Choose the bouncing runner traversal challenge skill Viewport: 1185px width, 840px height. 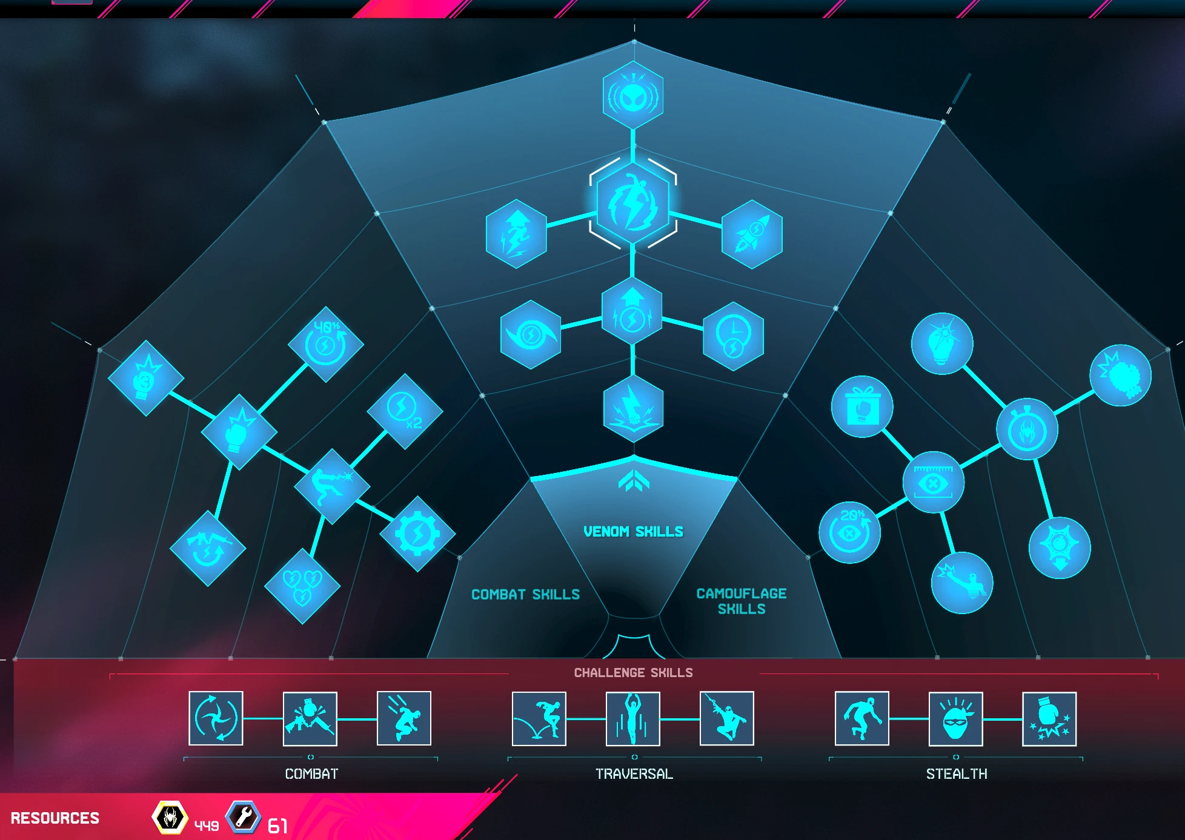click(x=539, y=719)
